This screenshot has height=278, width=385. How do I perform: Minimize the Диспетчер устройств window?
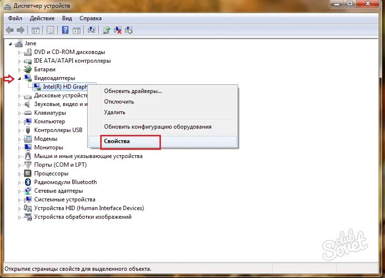point(337,3)
